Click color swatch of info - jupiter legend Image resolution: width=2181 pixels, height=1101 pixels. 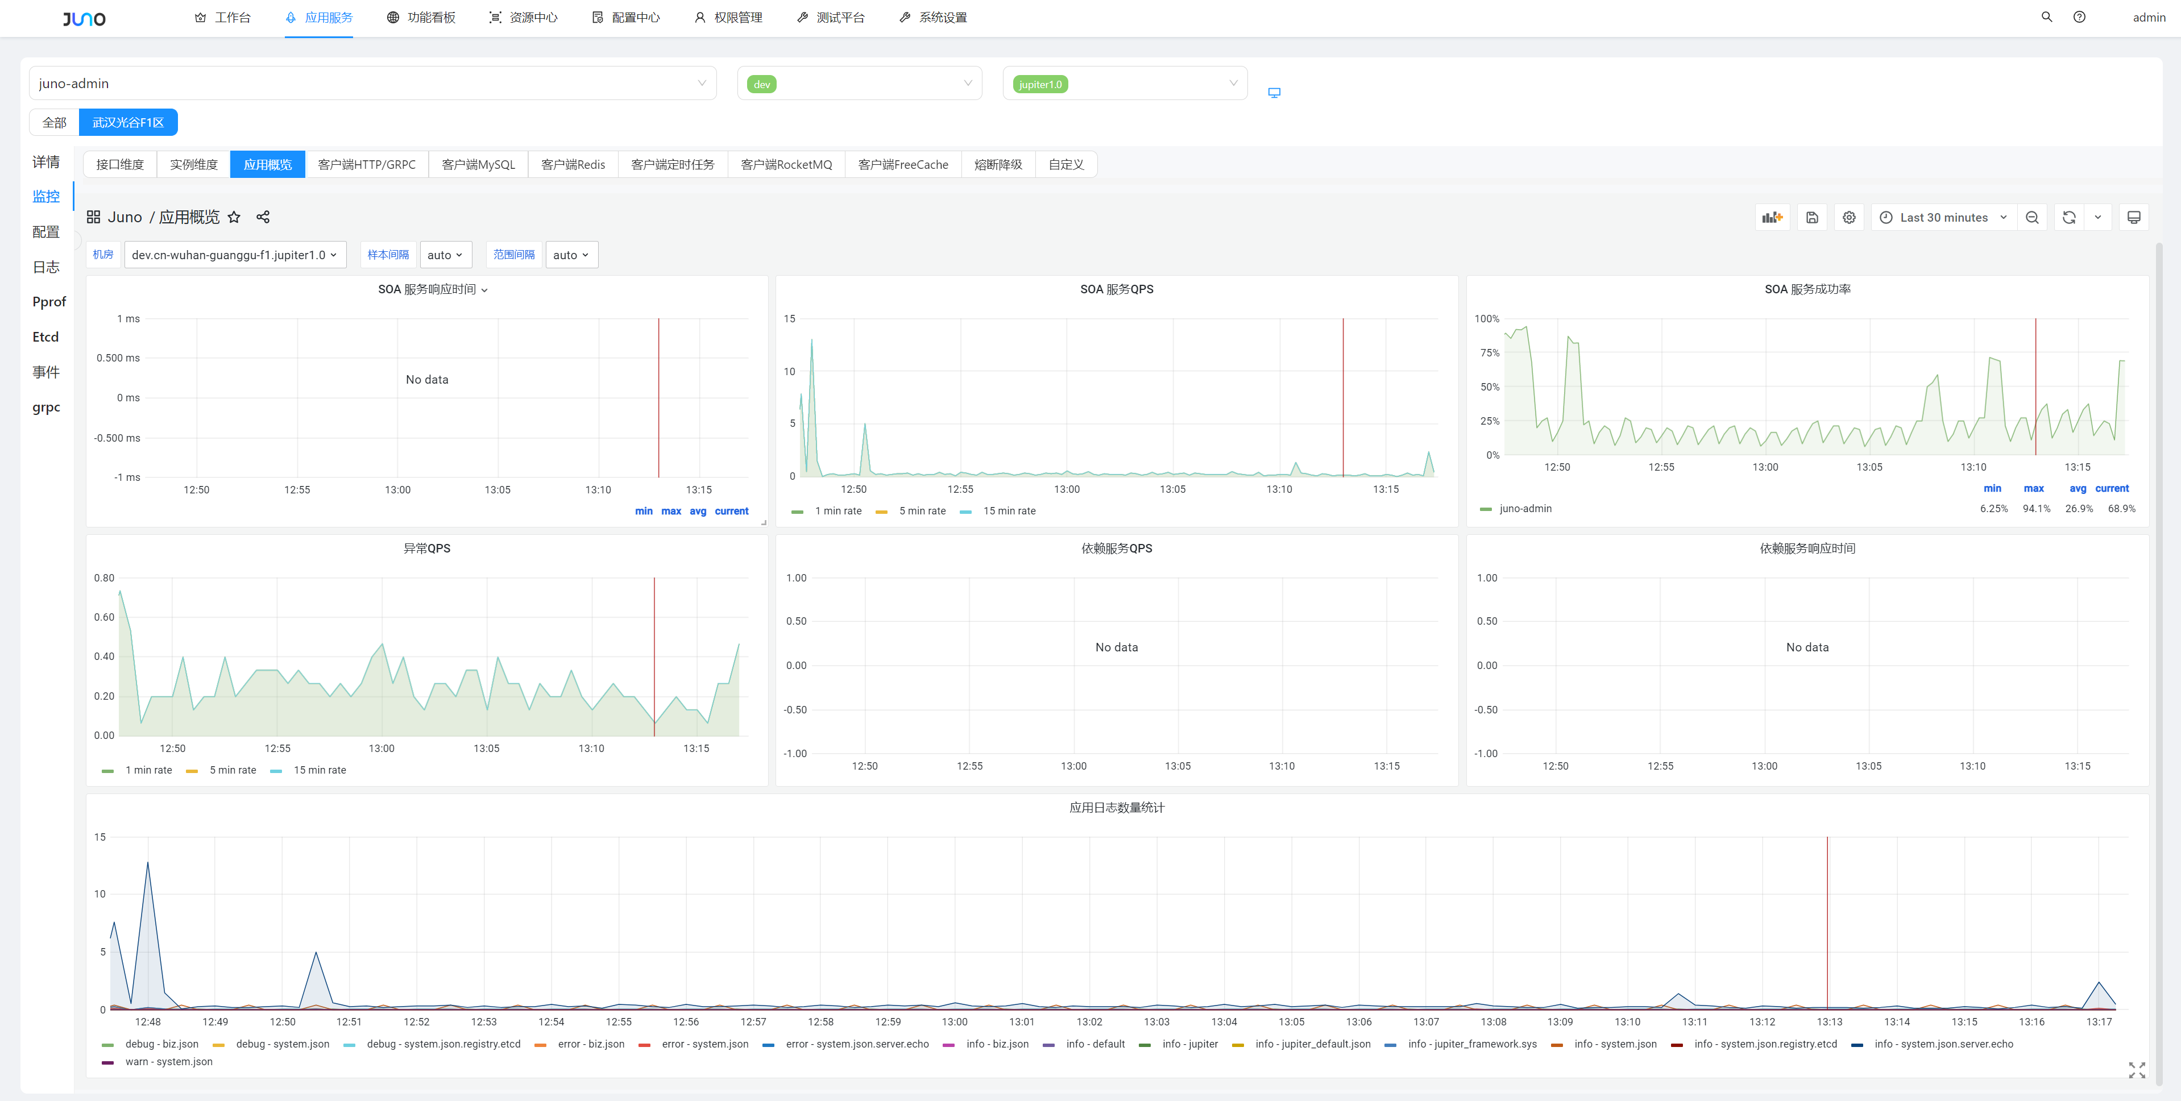(x=1145, y=1045)
